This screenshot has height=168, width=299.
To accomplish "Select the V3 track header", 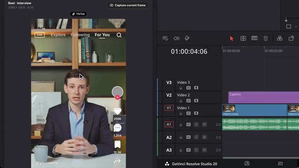I will tap(169, 82).
